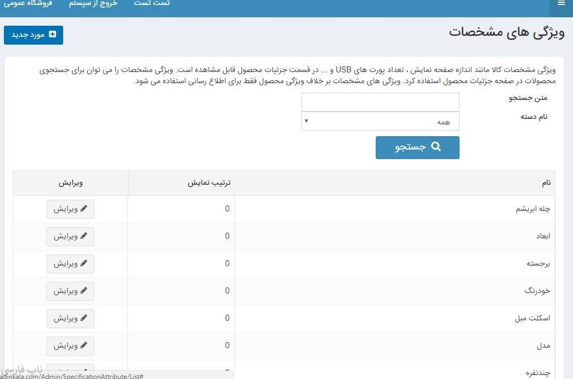This screenshot has width=573, height=379.
Task: Click pencil icon in the خودرنگ row
Action: (84, 291)
